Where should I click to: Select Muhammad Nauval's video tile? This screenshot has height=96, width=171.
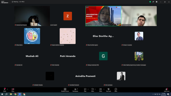click(32, 16)
